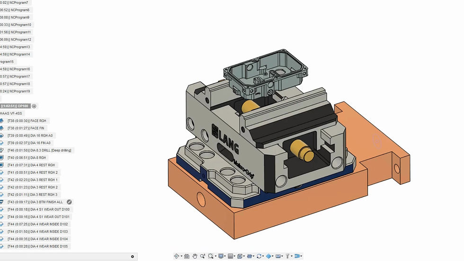This screenshot has width=464, height=261.
Task: Expand the Viewports dropdown arrow
Action: pyautogui.click(x=244, y=256)
